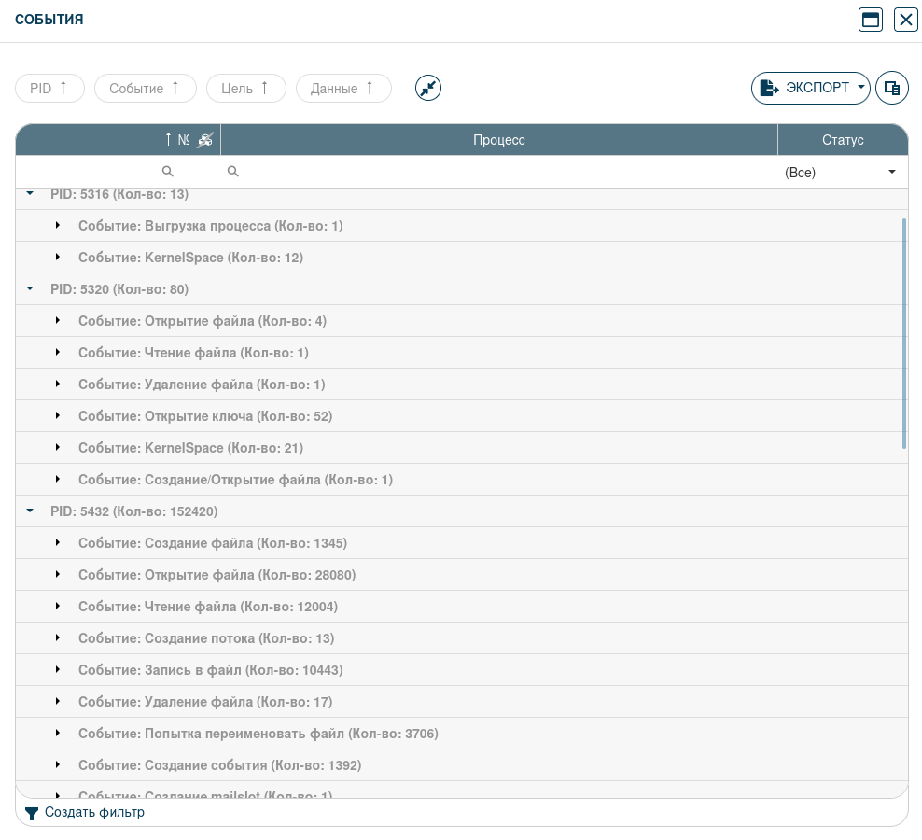Screen dimensions: 922x840
Task: Click the column chooser icon beside Export
Action: (x=892, y=88)
